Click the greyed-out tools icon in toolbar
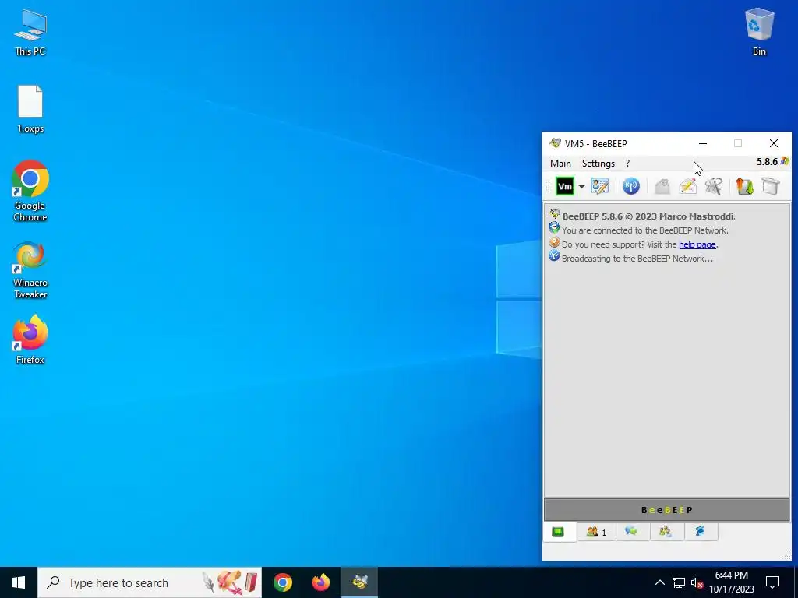Viewport: 798px width, 598px height. pos(714,186)
